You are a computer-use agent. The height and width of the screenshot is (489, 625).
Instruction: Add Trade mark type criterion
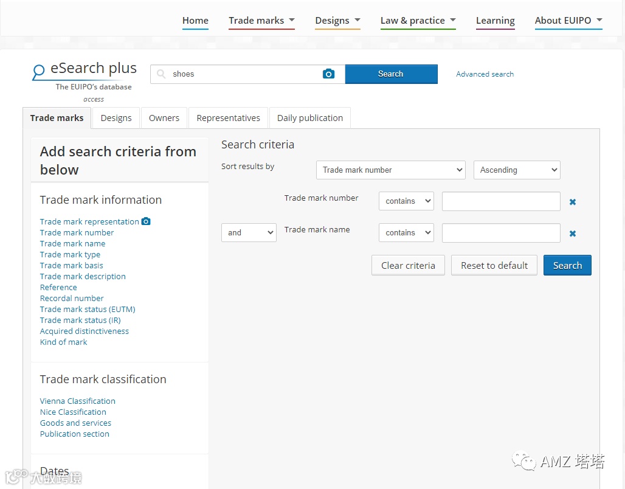click(70, 254)
